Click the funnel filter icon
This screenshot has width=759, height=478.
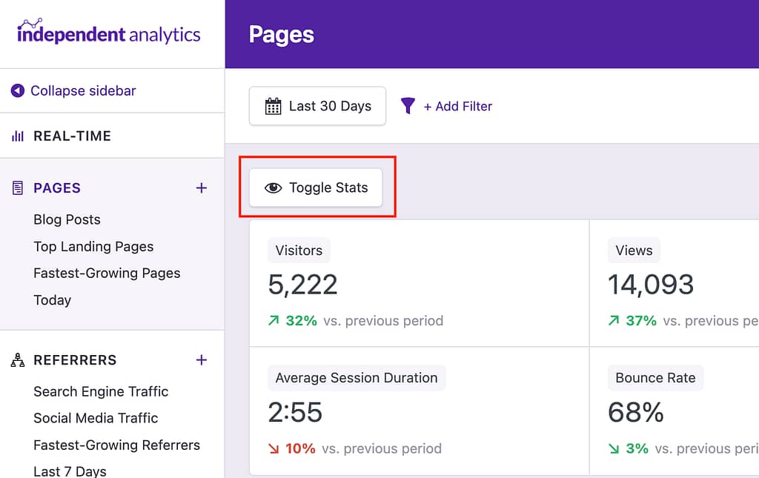click(x=408, y=106)
